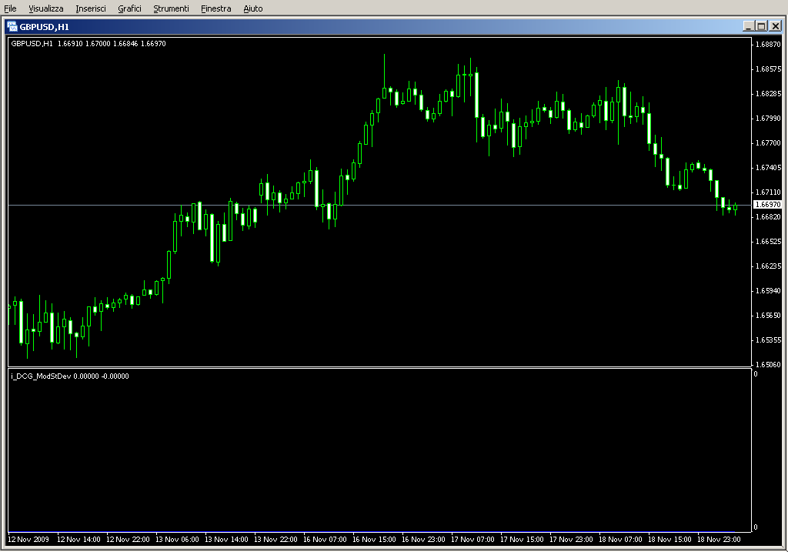Click the 1.65355 price scale value
This screenshot has height=552, width=788.
click(x=769, y=340)
